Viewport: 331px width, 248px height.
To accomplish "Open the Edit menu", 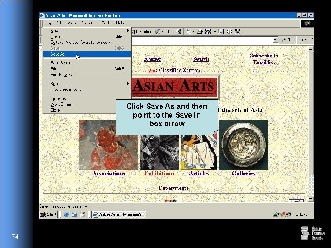I will 59,23.
